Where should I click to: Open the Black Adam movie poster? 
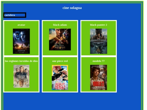(x=60, y=39)
